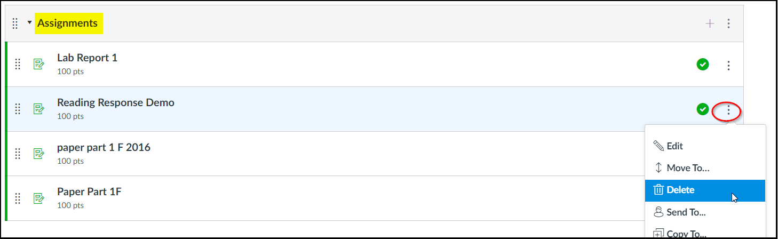
Task: Click the Reading Response Demo kebab menu
Action: click(x=729, y=110)
